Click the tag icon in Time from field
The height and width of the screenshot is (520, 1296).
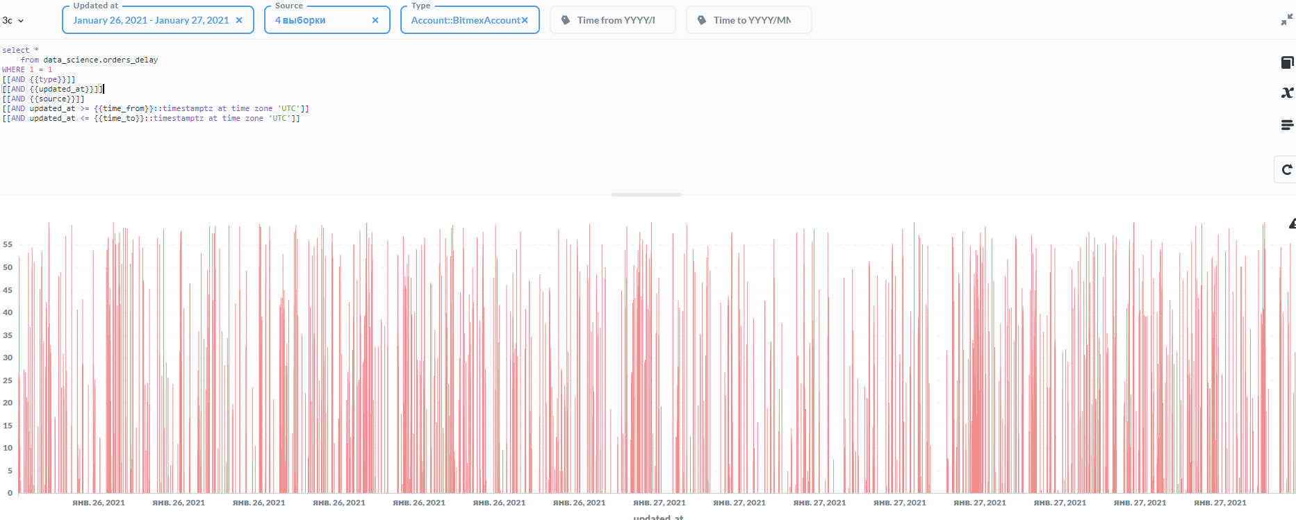point(566,20)
